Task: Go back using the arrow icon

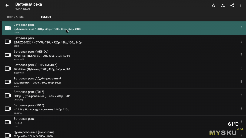Action: 7,6
